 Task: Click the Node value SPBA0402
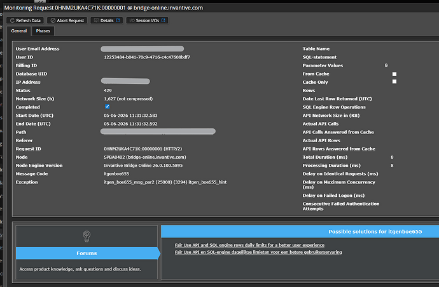pos(145,157)
